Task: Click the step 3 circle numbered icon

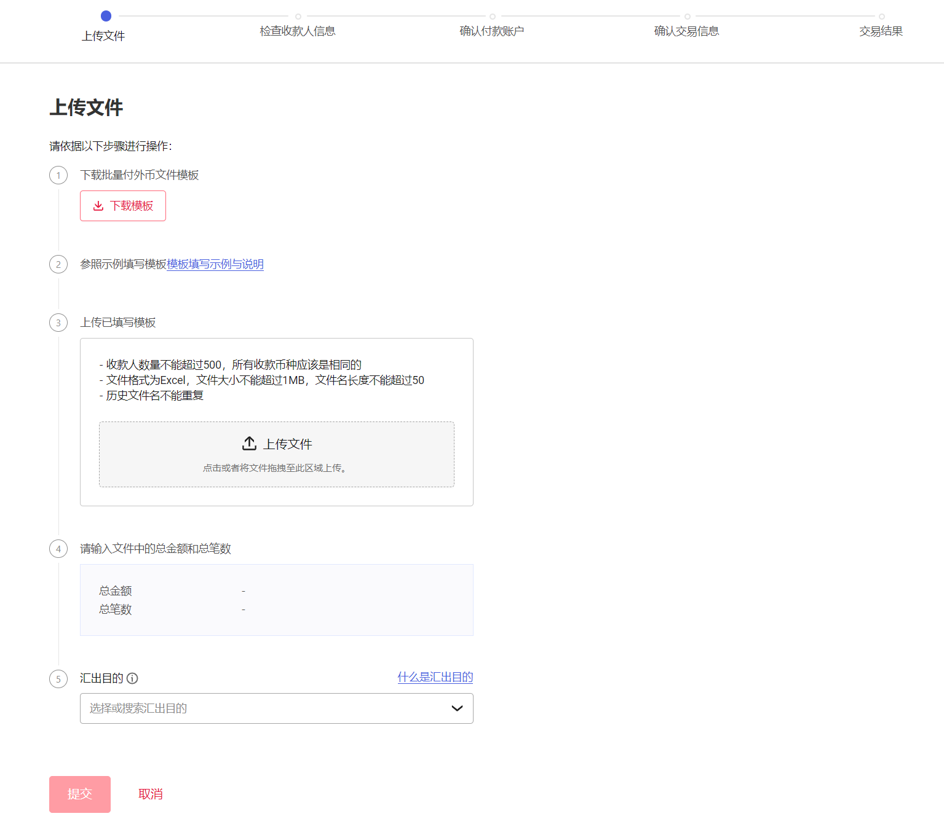Action: coord(58,323)
